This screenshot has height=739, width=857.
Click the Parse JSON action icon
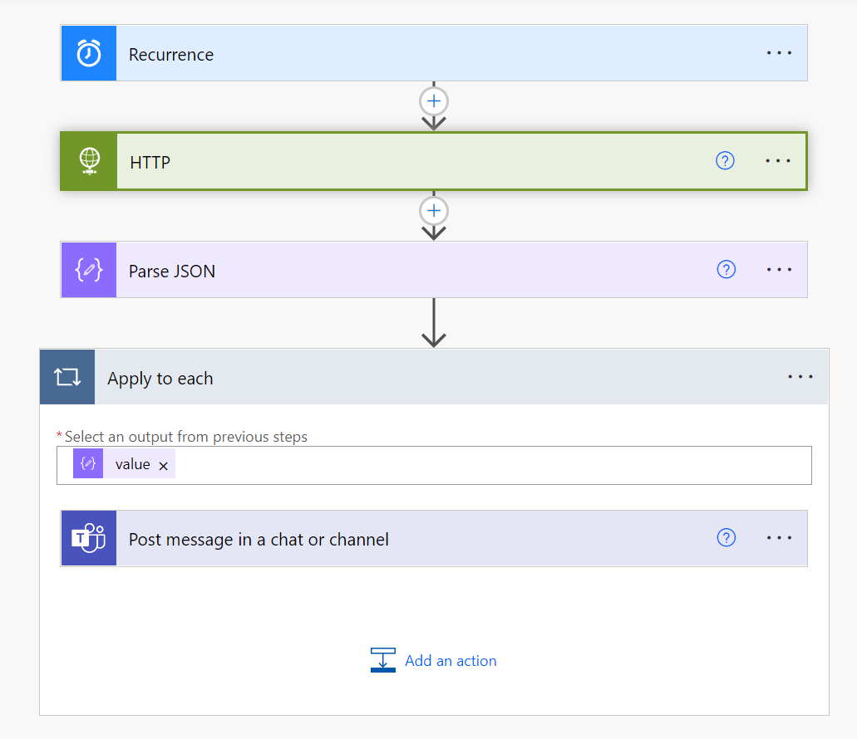(x=88, y=269)
